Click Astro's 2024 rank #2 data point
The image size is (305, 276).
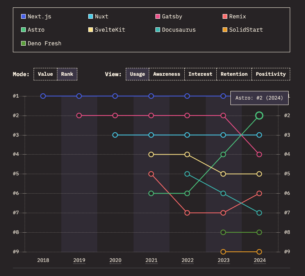coord(259,116)
